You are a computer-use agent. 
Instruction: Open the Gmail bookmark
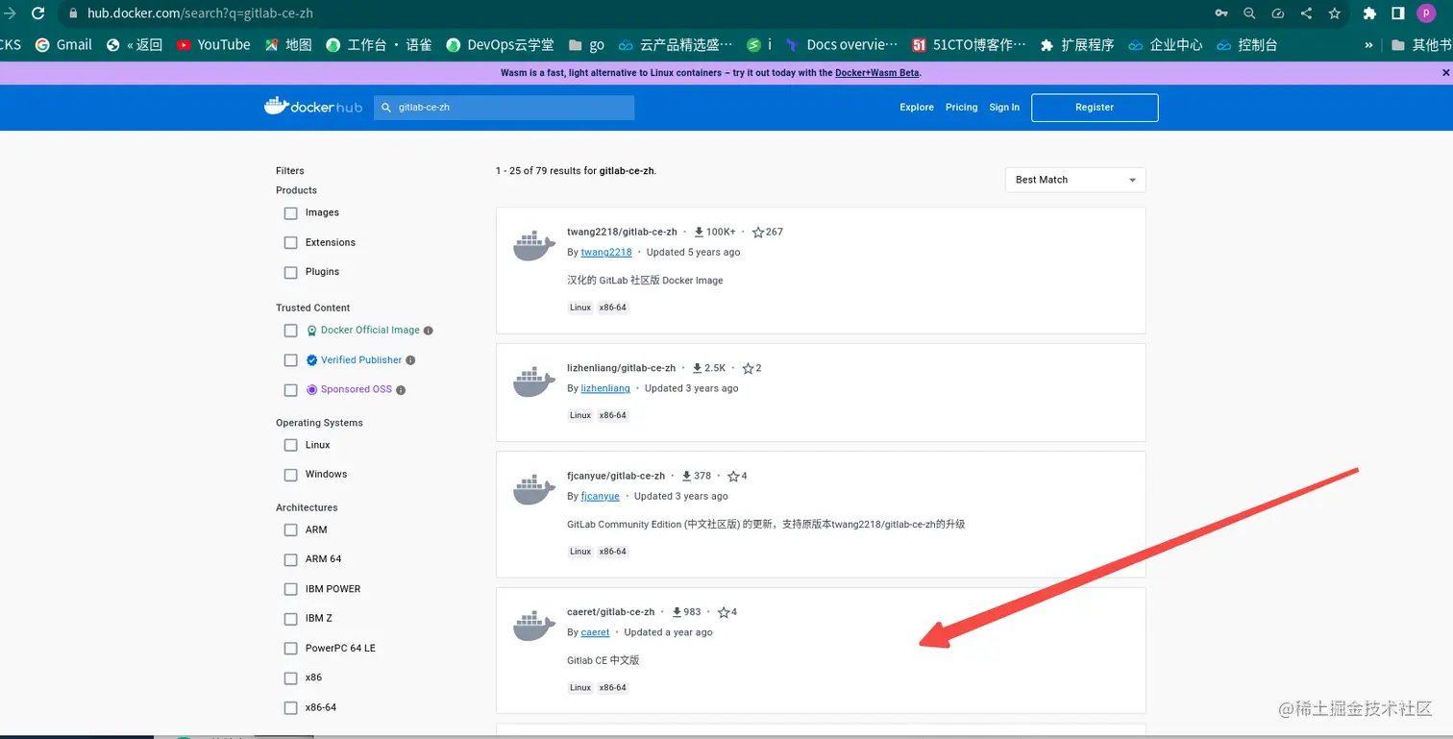pos(63,44)
